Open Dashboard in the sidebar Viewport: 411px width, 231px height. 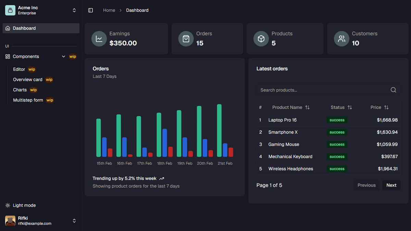[24, 28]
